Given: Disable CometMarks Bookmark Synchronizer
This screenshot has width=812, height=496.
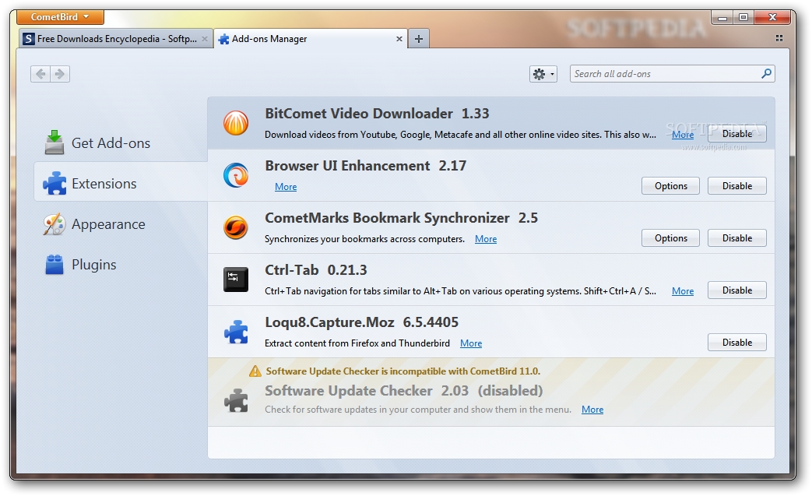Looking at the screenshot, I should point(737,238).
